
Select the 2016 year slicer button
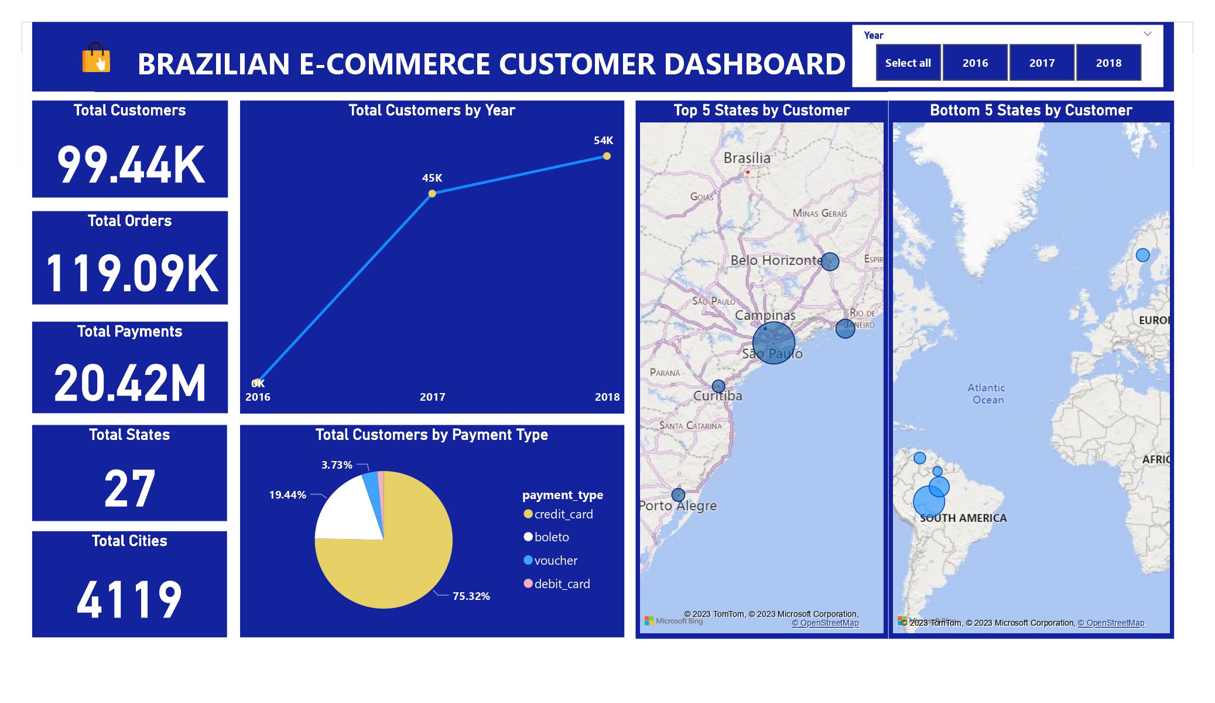tap(975, 63)
